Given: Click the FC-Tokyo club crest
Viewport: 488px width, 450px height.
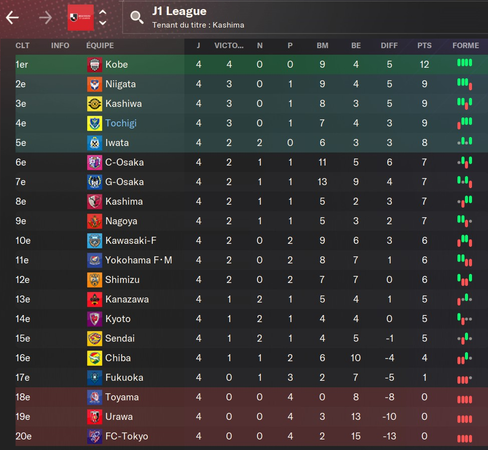Looking at the screenshot, I should pos(95,436).
